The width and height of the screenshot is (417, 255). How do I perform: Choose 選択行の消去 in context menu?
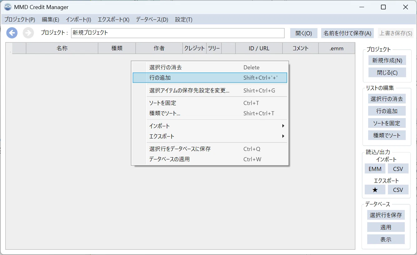(x=210, y=67)
